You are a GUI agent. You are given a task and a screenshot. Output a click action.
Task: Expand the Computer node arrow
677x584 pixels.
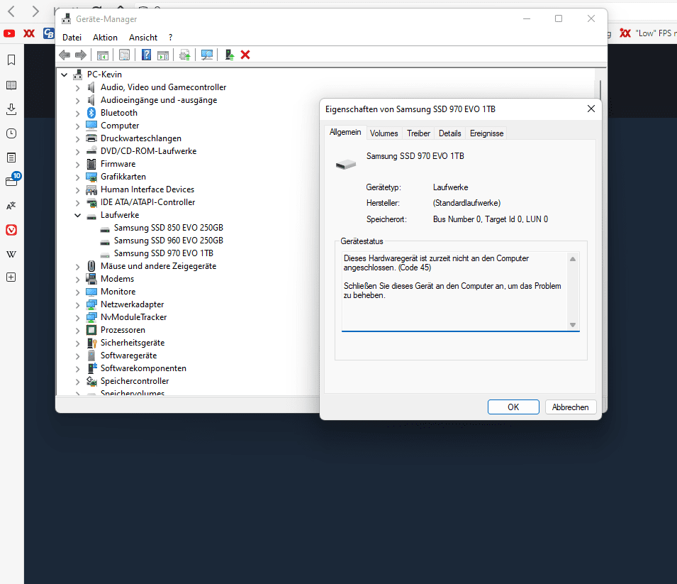click(x=78, y=126)
